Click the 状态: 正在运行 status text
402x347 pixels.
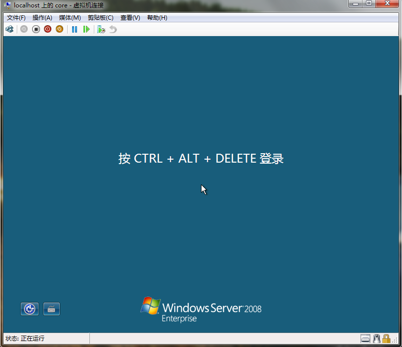coord(25,339)
